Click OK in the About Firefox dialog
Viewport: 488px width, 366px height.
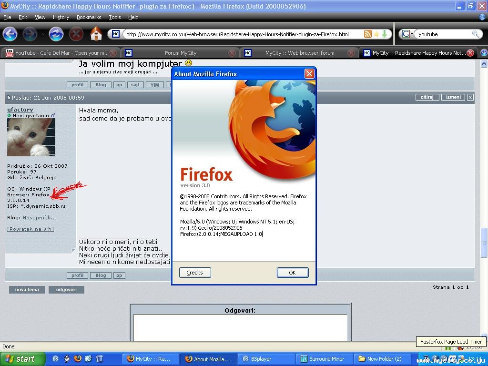pos(293,273)
